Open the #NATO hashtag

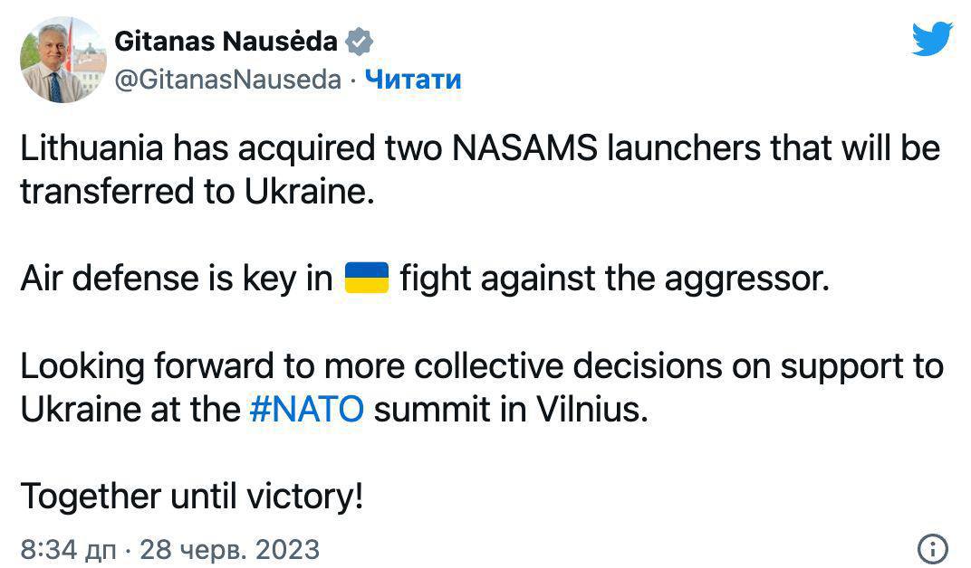305,409
